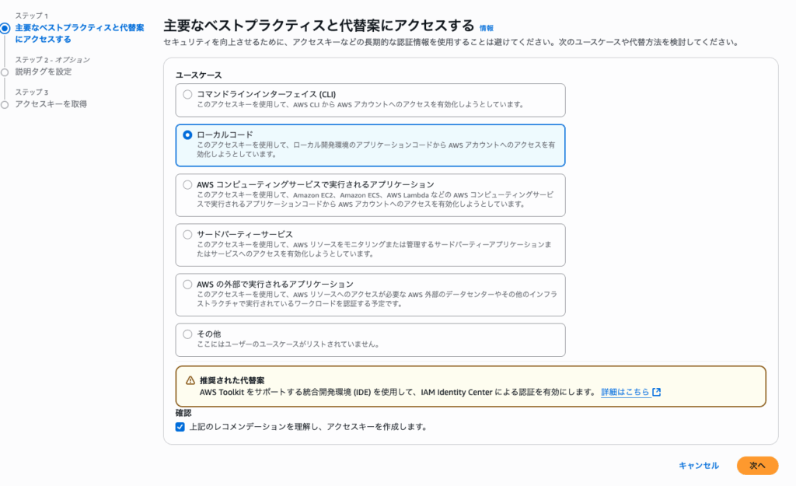Image resolution: width=796 pixels, height=486 pixels.
Task: Go to step アクセスキーを取得
Action: (x=51, y=104)
